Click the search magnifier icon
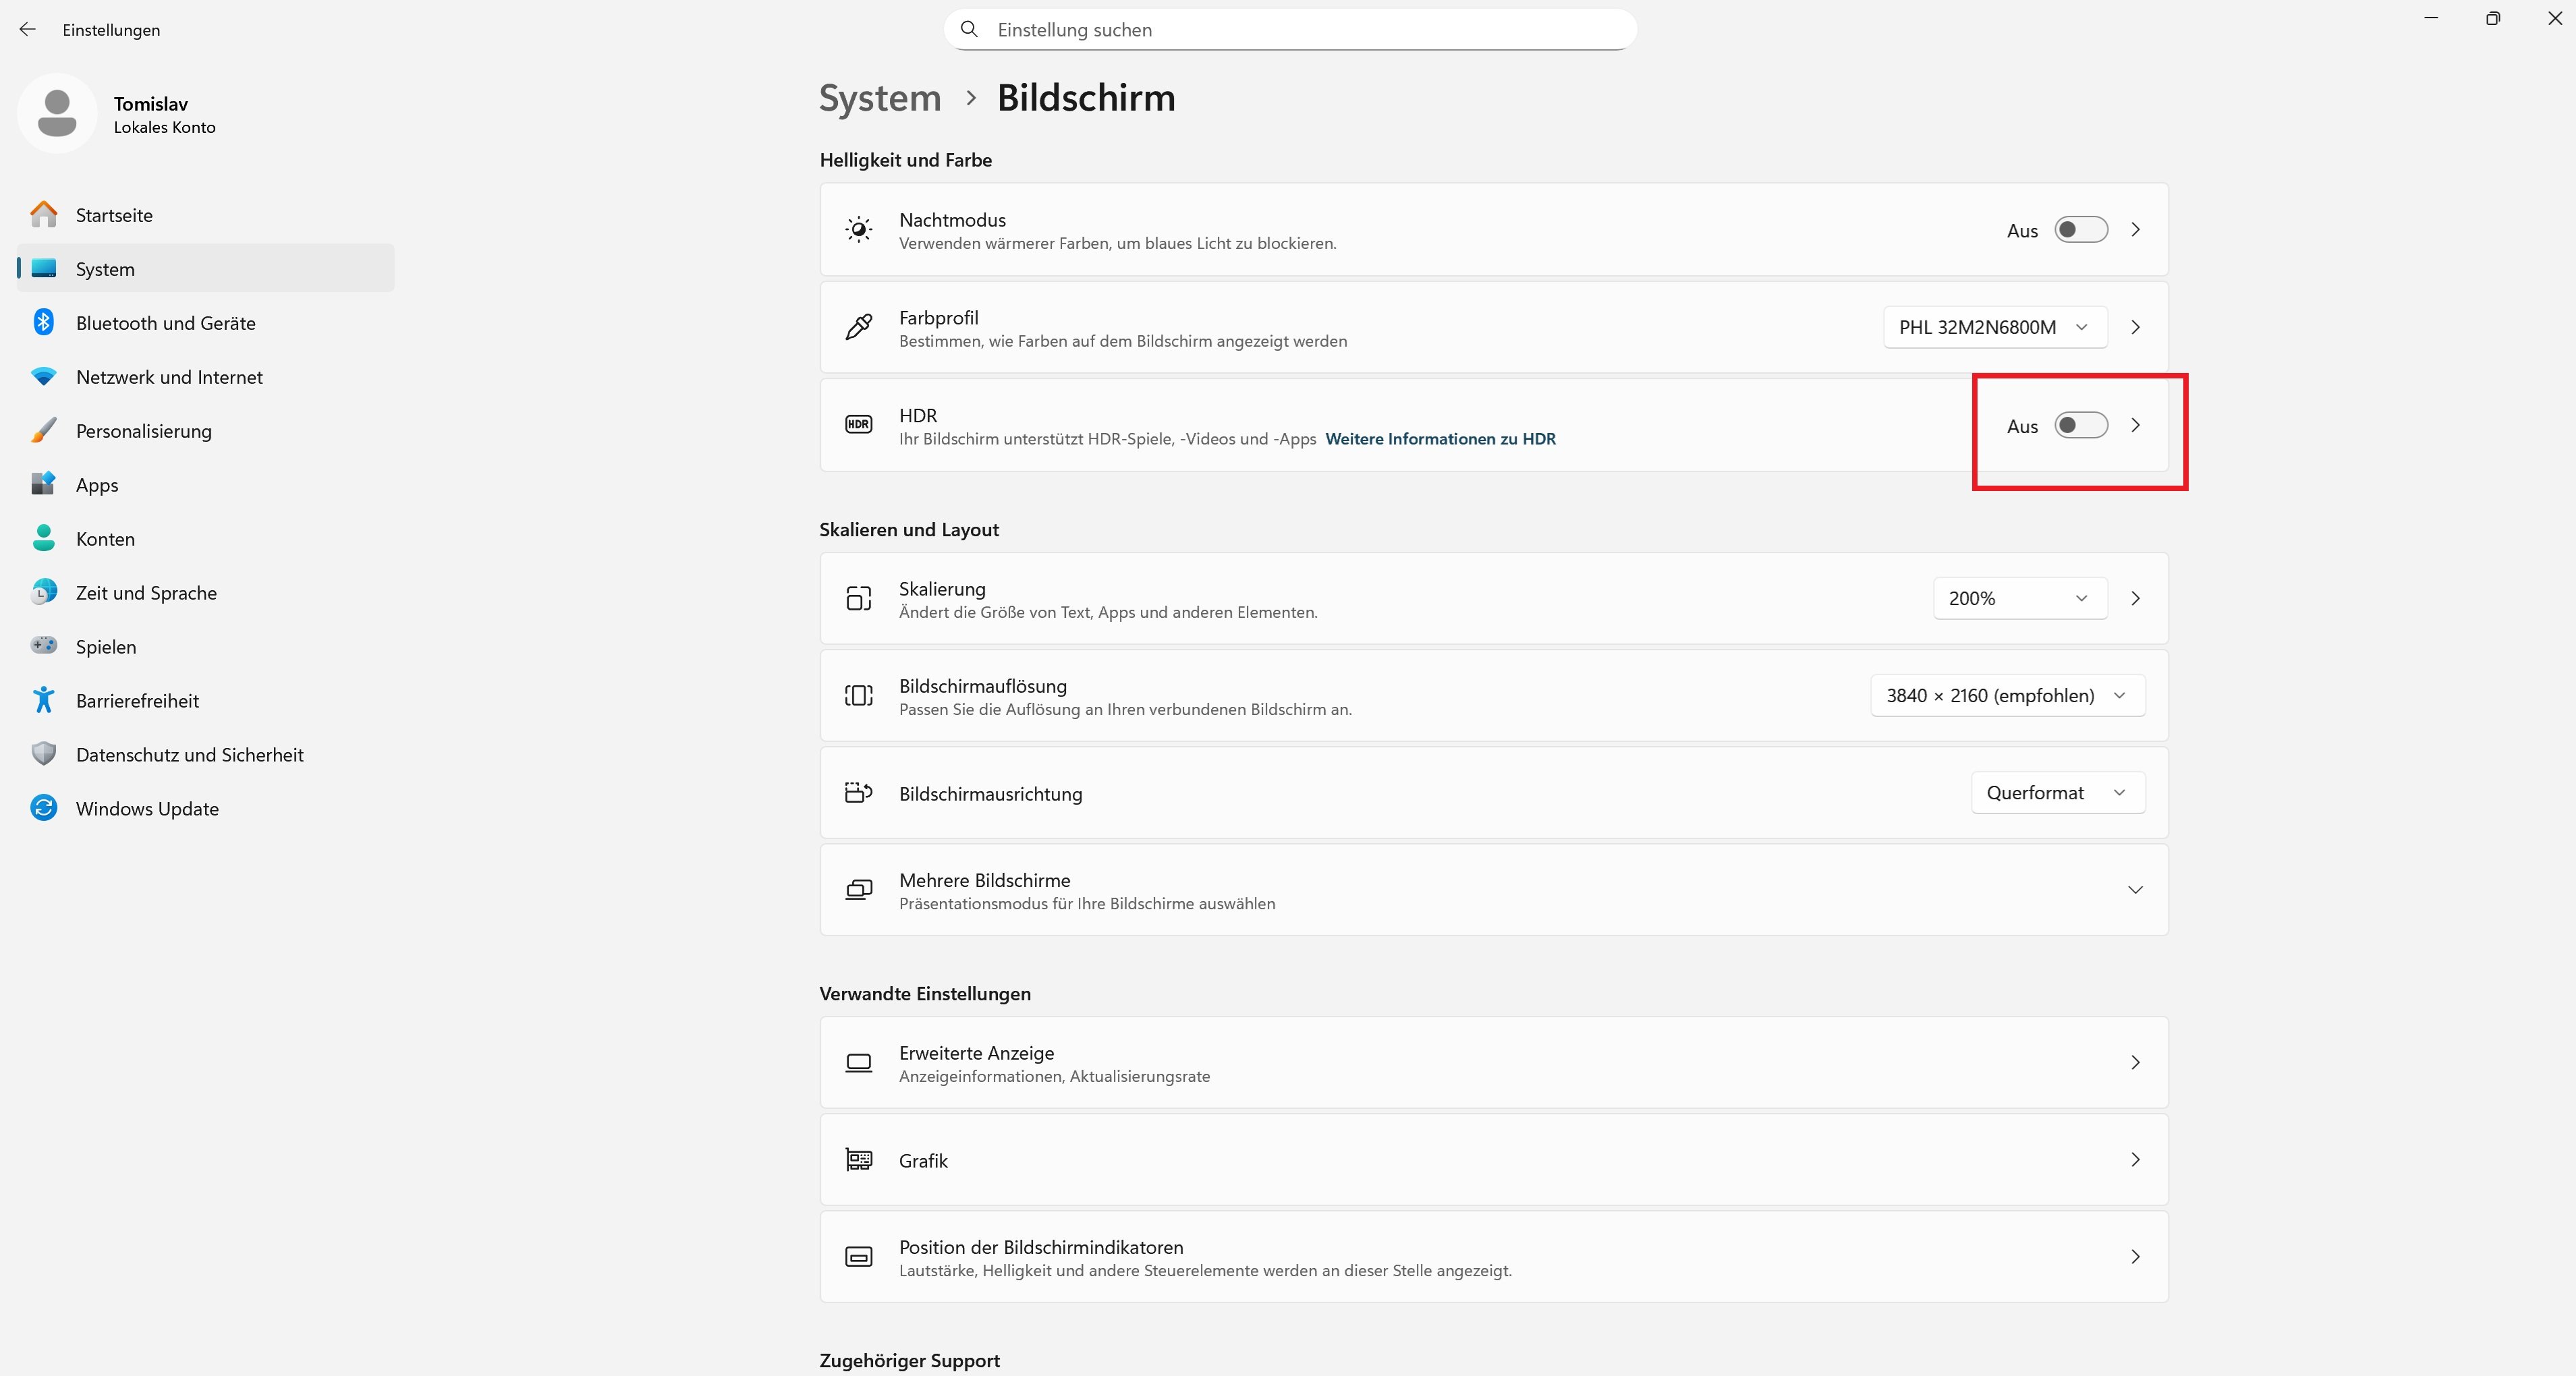Image resolution: width=2576 pixels, height=1376 pixels. 968,30
